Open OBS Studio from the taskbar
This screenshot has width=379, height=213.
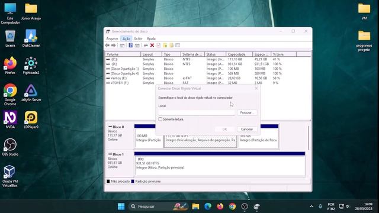pos(245,206)
